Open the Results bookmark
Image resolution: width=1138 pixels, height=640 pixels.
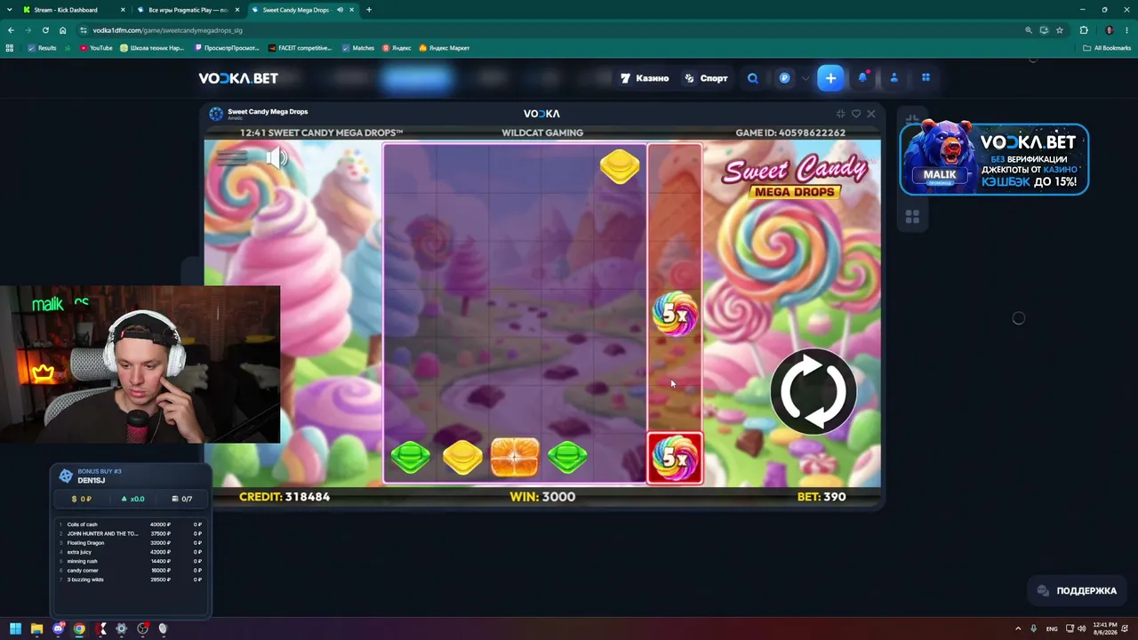pos(42,48)
